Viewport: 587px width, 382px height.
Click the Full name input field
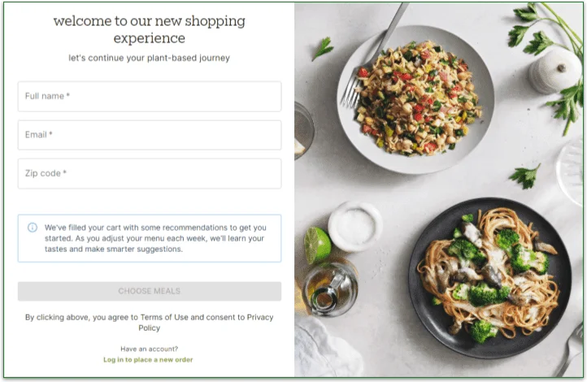click(x=149, y=96)
